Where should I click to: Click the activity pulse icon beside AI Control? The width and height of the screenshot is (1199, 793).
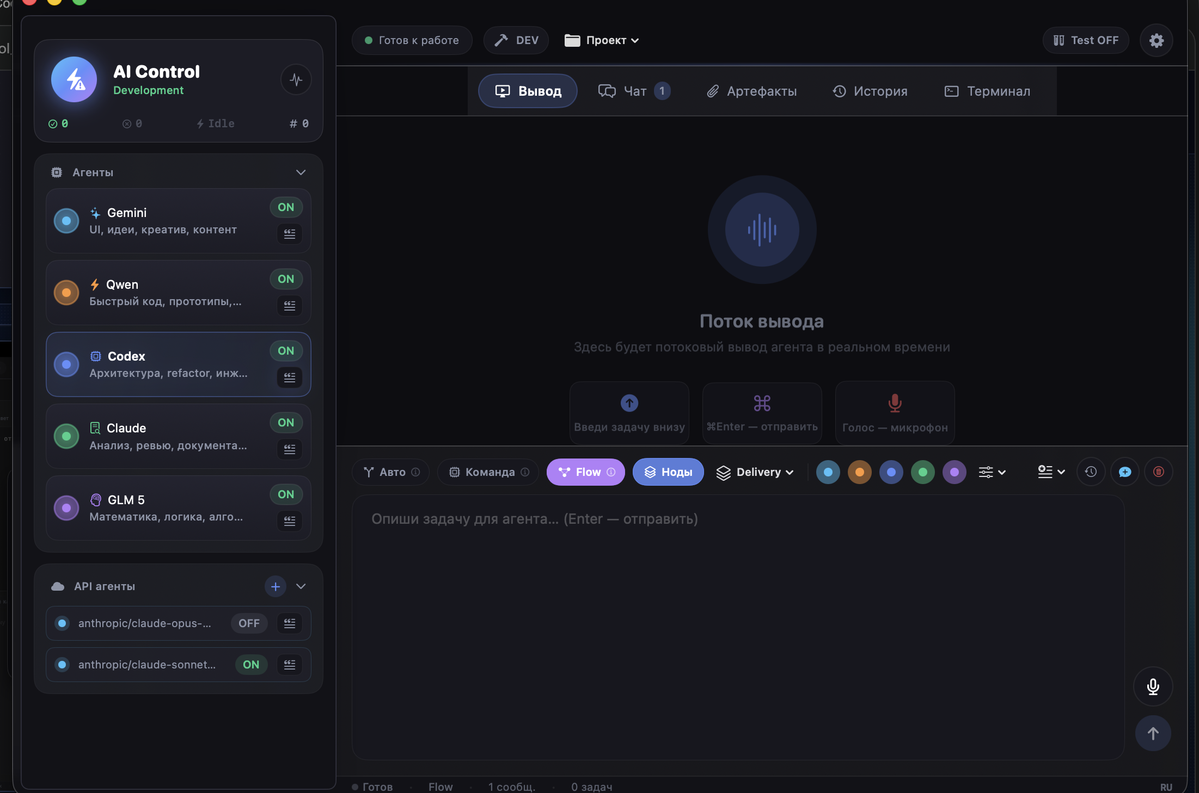[x=296, y=79]
